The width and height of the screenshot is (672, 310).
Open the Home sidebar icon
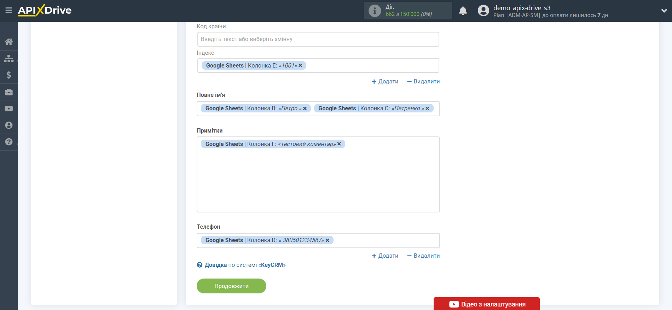9,42
